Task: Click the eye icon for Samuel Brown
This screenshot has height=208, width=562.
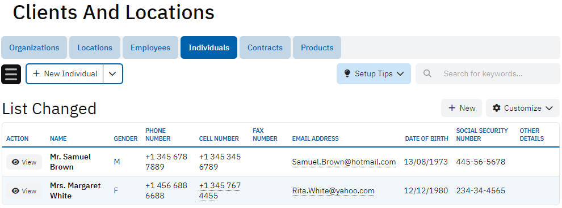Action: click(x=15, y=162)
